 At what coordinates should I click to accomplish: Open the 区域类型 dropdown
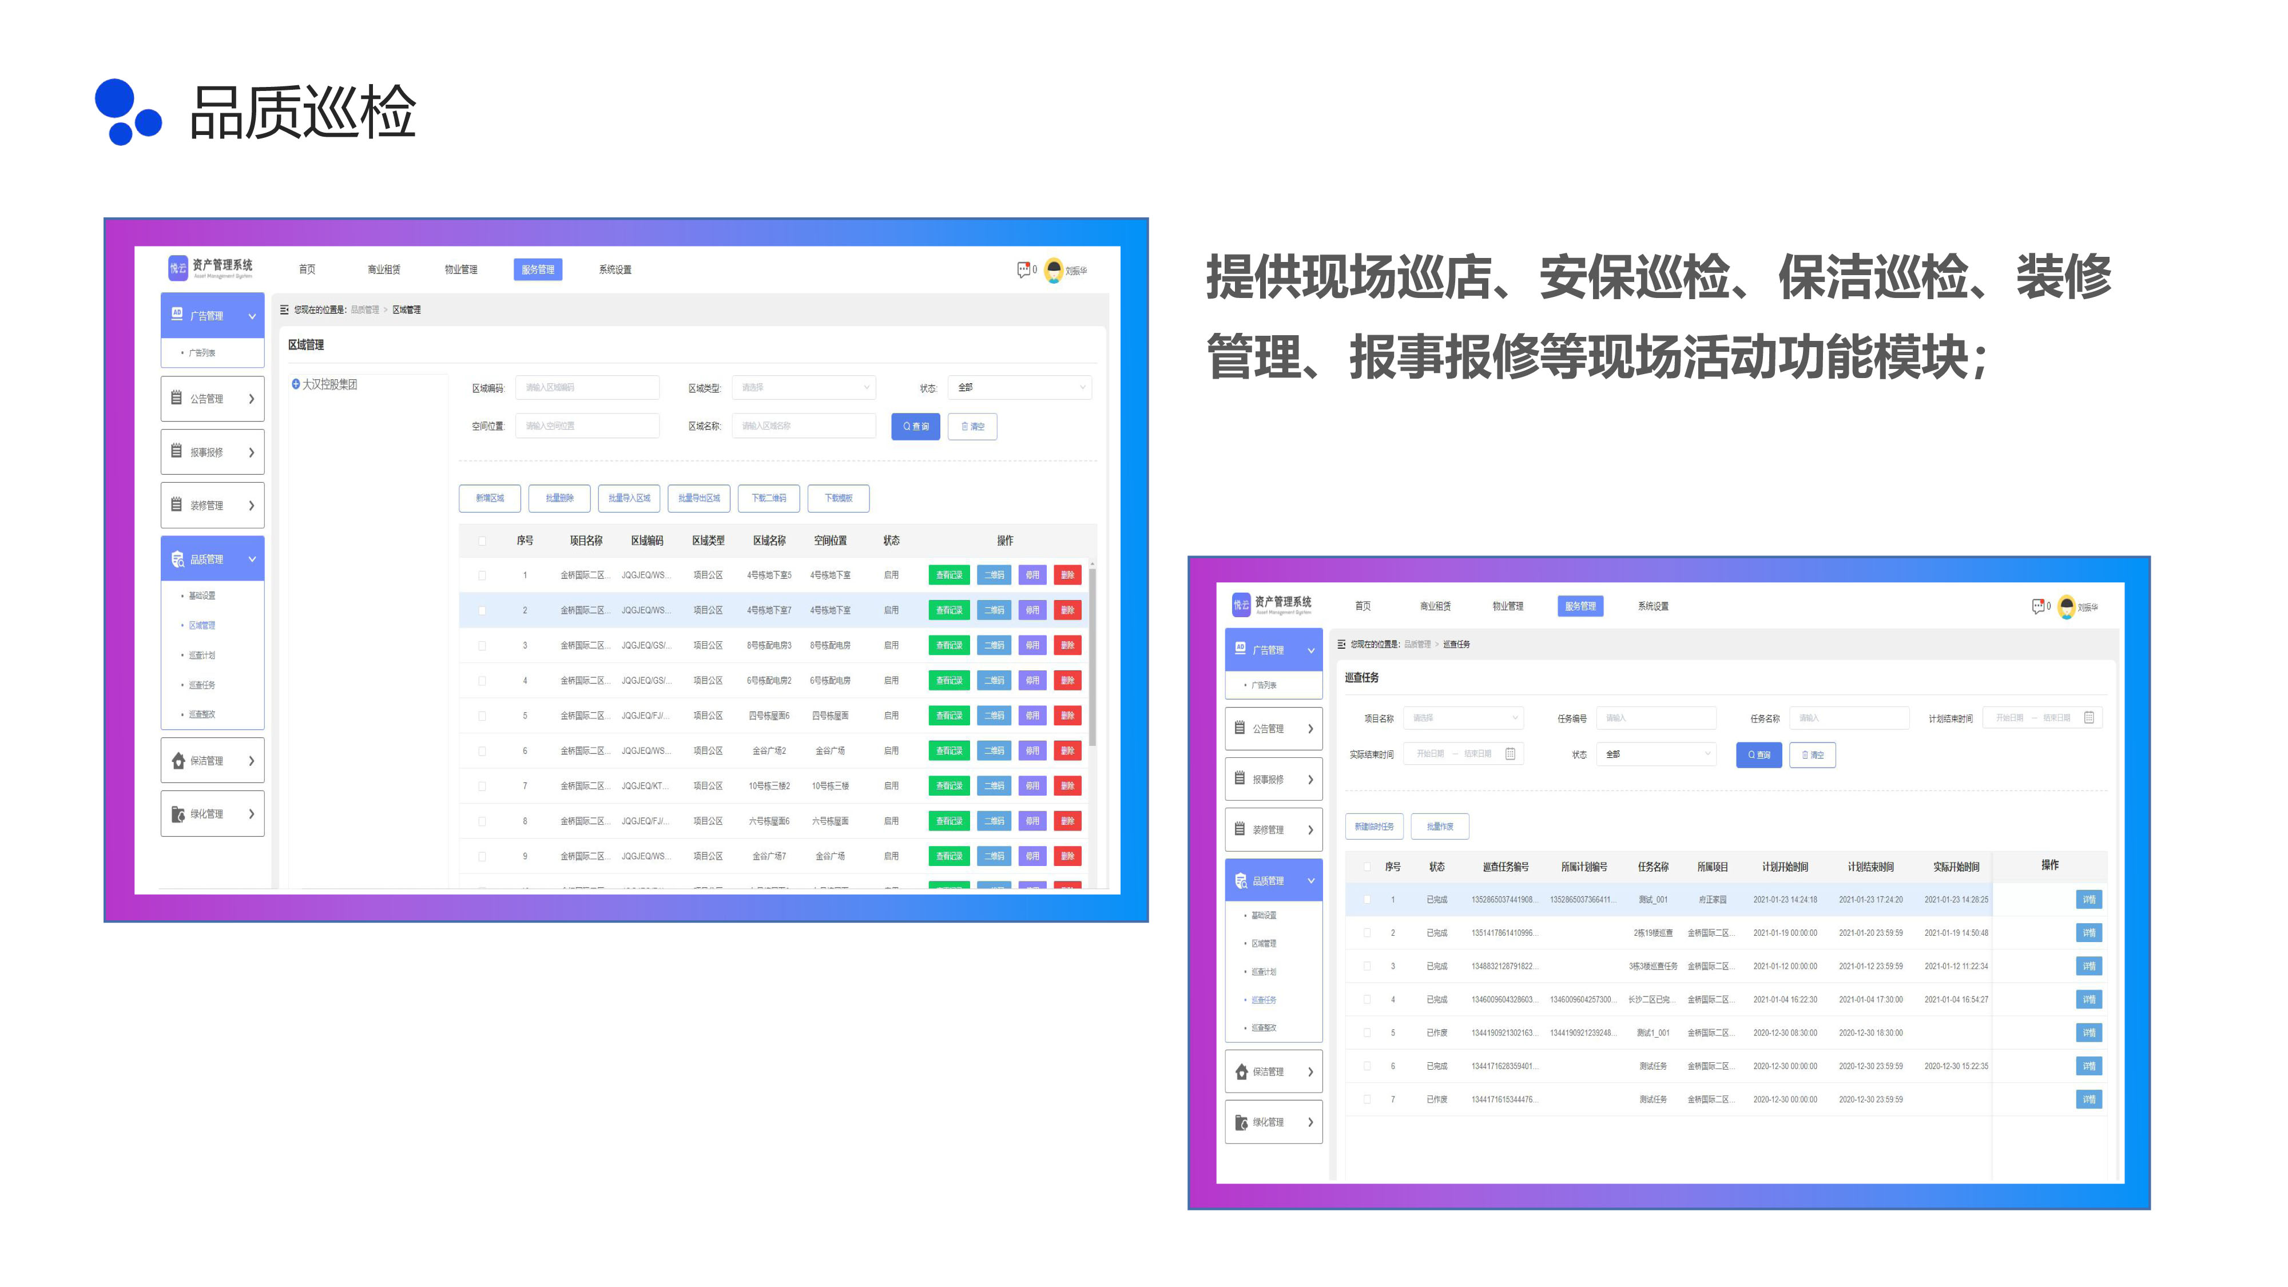pyautogui.click(x=803, y=387)
